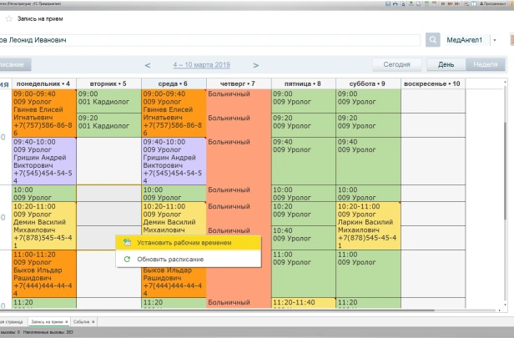Add page to favorites with star icon
514x338 pixels.
point(9,18)
